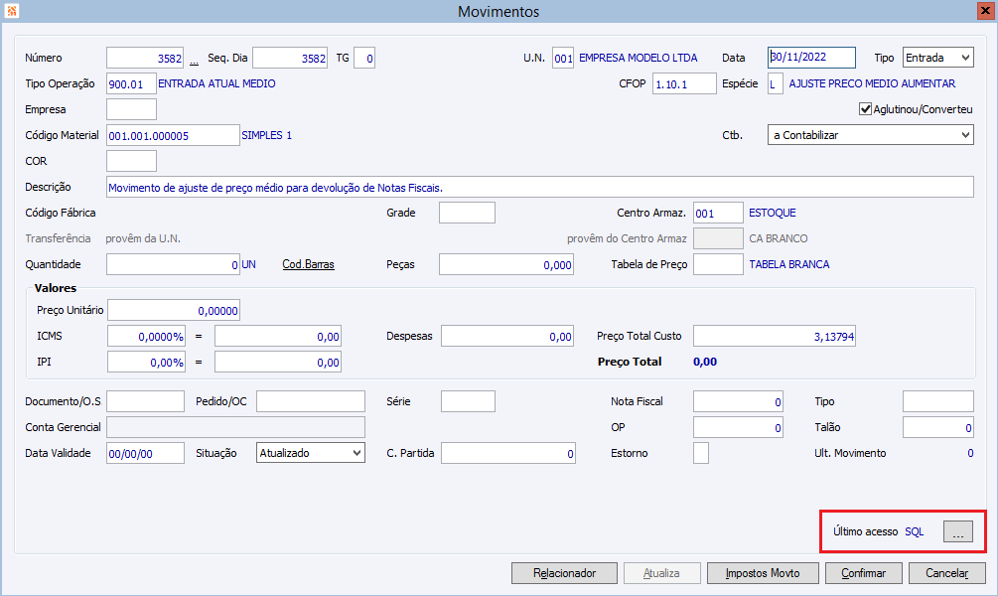Focus the Nota Fiscal field
The image size is (998, 596).
(x=738, y=401)
